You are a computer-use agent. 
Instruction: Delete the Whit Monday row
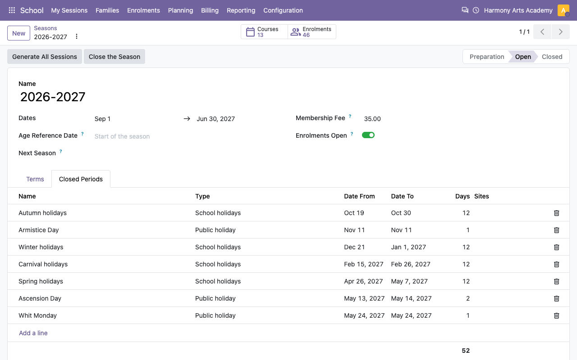pos(557,315)
